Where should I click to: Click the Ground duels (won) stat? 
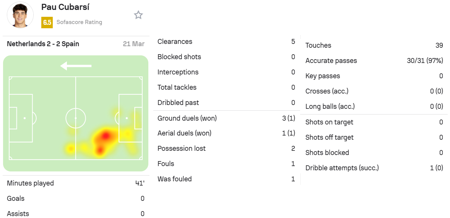226,118
